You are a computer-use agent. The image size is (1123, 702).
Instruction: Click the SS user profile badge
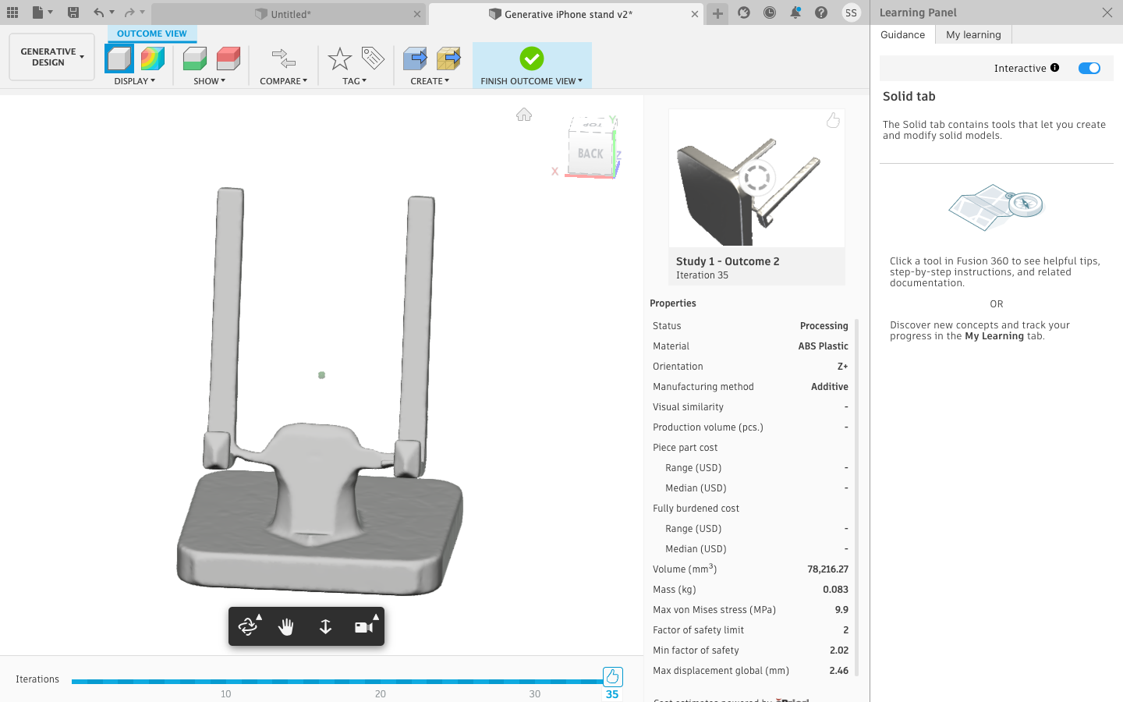click(851, 12)
